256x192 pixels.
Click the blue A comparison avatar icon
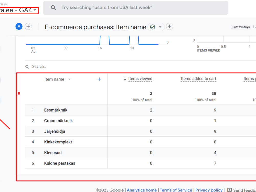pyautogui.click(x=19, y=26)
